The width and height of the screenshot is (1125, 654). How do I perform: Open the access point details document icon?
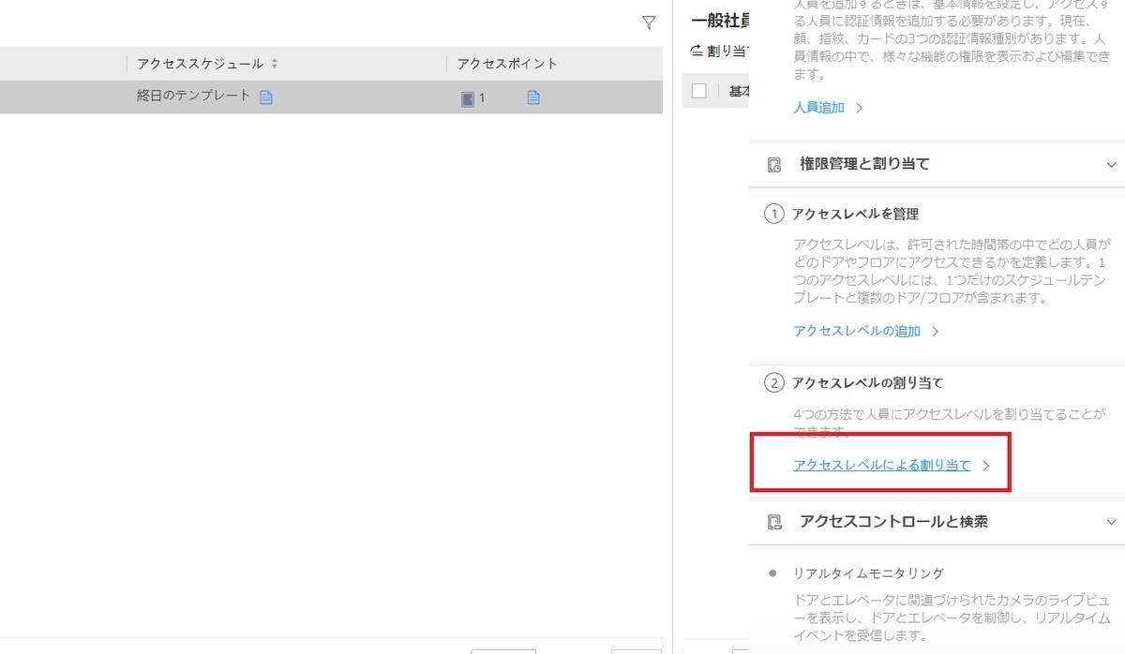click(532, 97)
